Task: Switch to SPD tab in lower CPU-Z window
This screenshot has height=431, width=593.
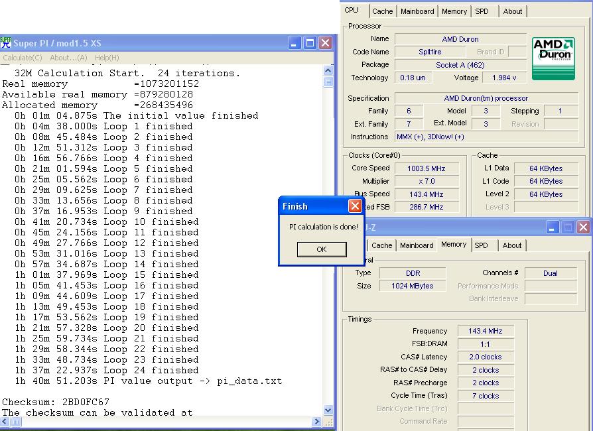Action: point(481,245)
